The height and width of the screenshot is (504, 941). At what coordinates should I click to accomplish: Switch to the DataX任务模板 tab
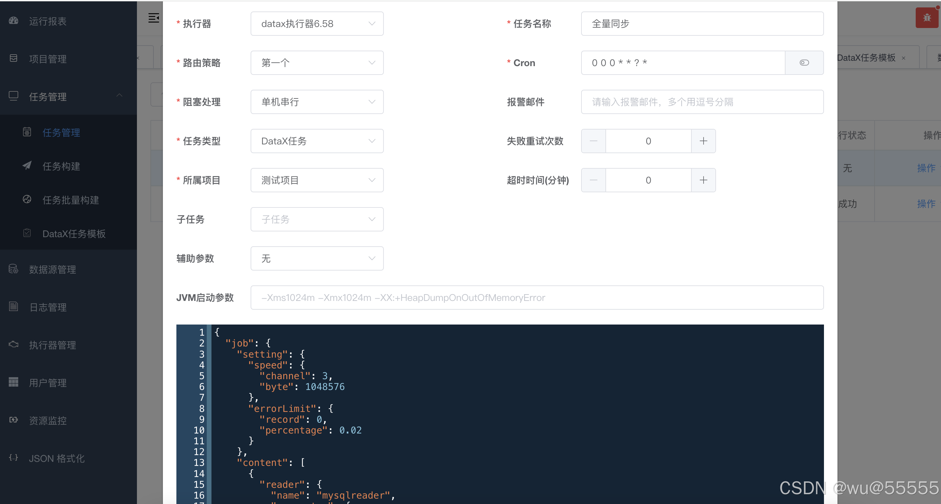pyautogui.click(x=866, y=58)
